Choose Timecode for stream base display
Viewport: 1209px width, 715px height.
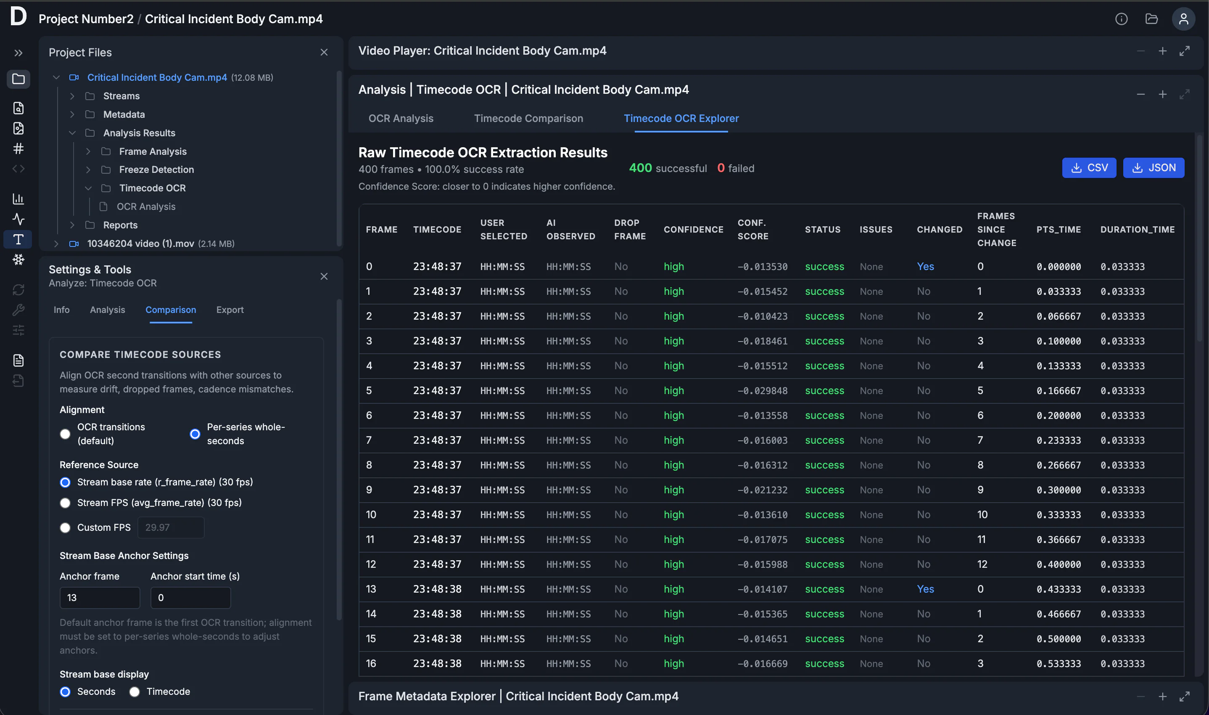tap(135, 692)
